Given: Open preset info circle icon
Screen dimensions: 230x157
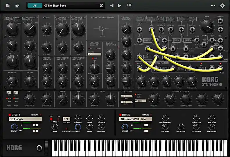Looking at the screenshot, I should [x=102, y=6].
